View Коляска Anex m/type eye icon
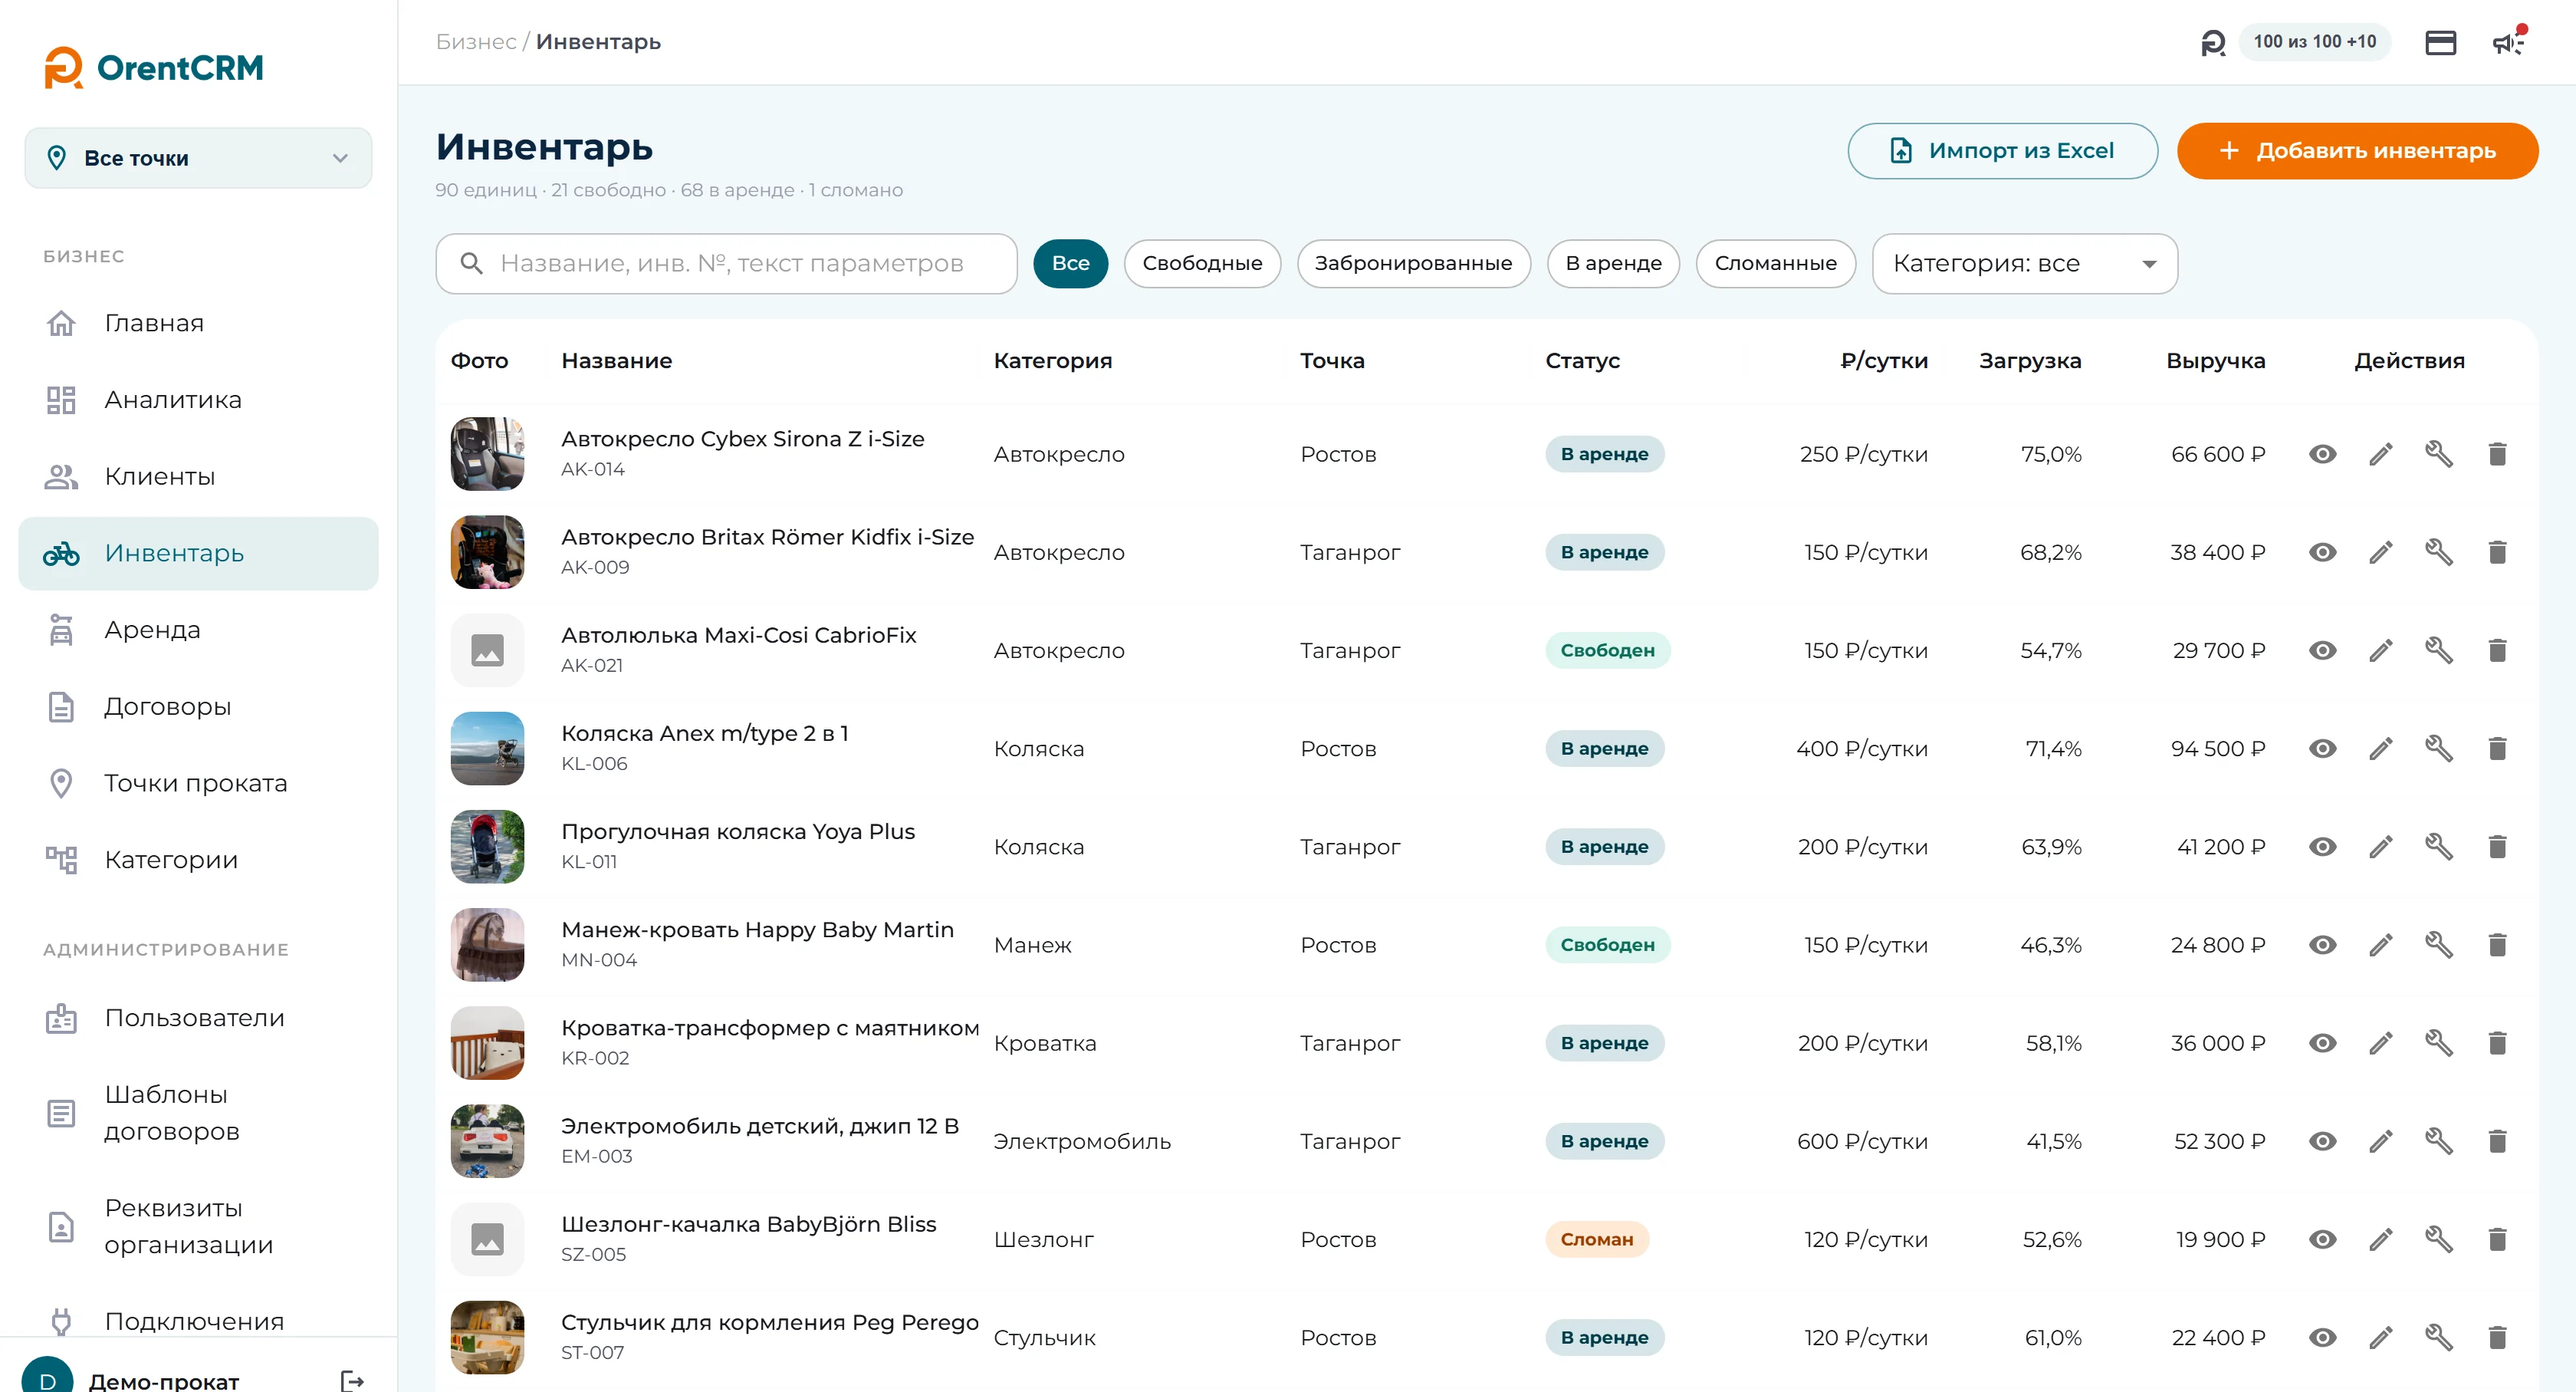2576x1392 pixels. 2322,748
